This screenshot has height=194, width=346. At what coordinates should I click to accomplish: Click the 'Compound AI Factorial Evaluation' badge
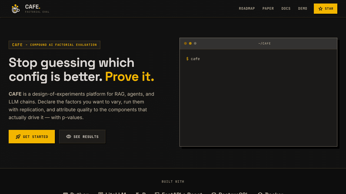pyautogui.click(x=54, y=45)
